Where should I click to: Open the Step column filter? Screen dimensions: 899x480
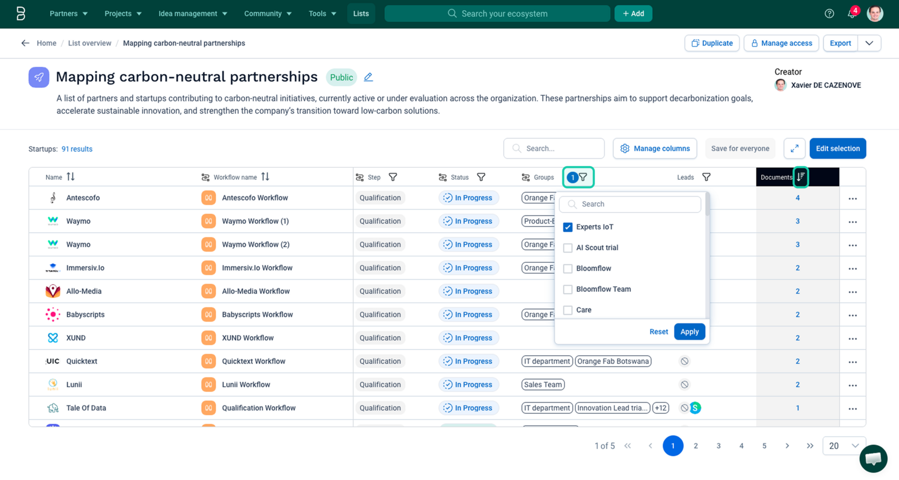point(393,177)
